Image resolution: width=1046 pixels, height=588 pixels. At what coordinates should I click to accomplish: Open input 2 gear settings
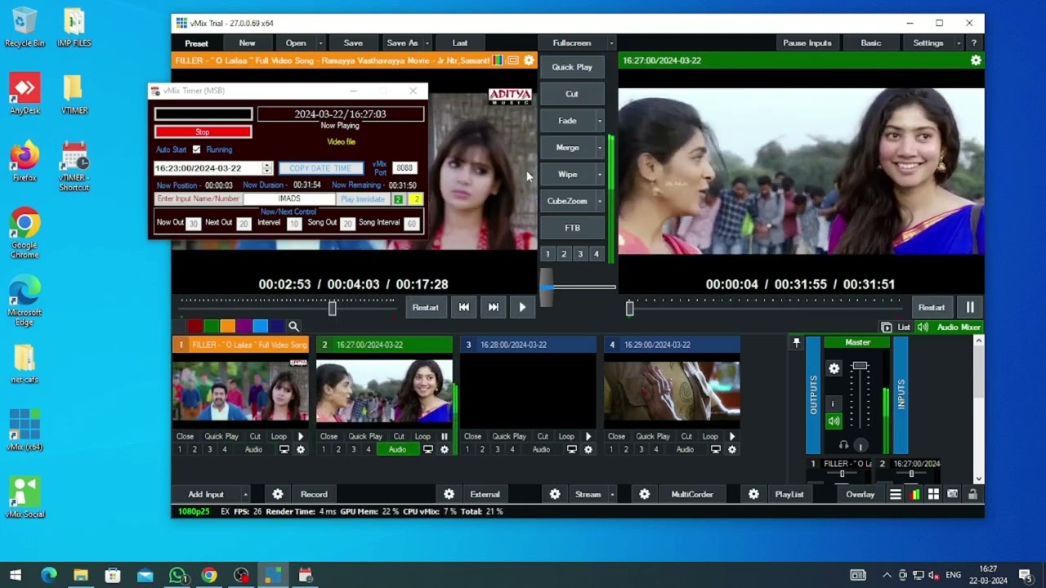tap(445, 450)
